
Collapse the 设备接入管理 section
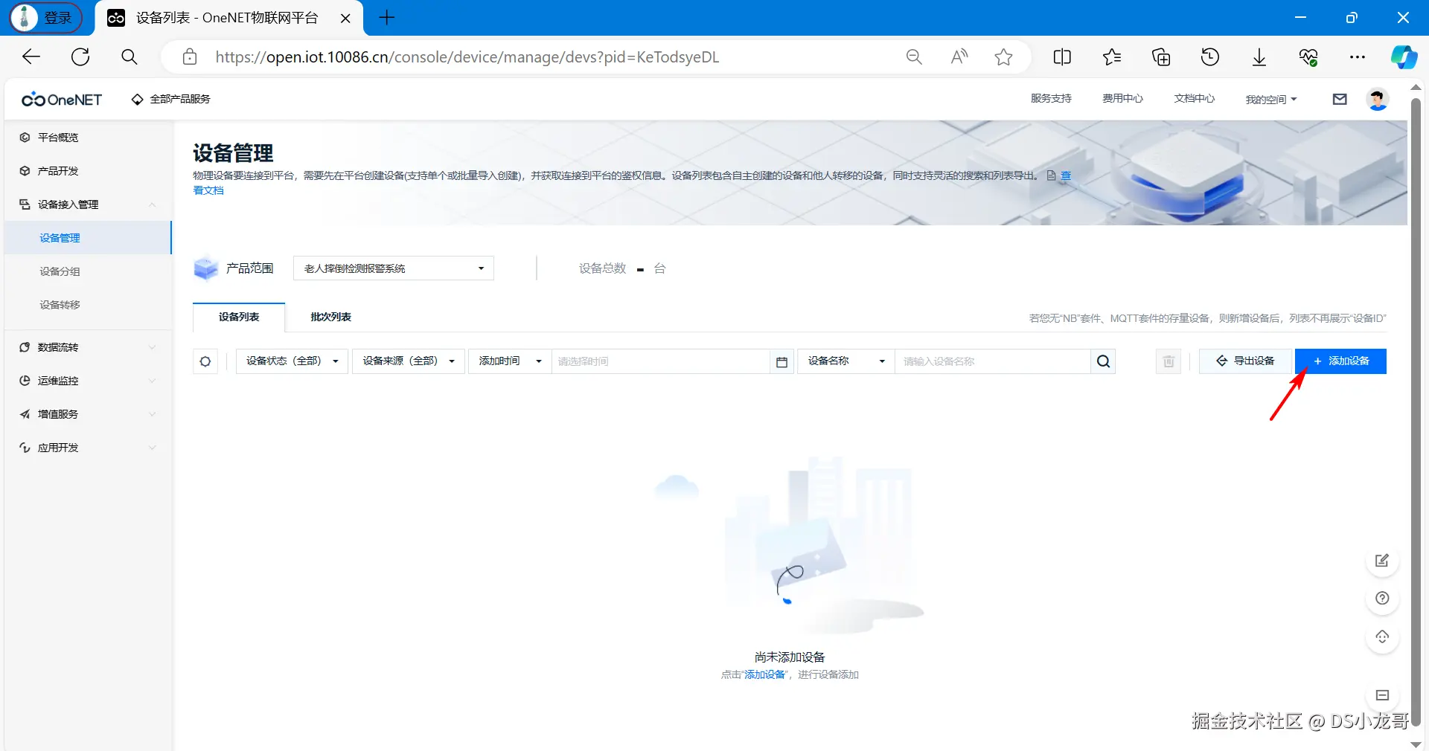(88, 204)
